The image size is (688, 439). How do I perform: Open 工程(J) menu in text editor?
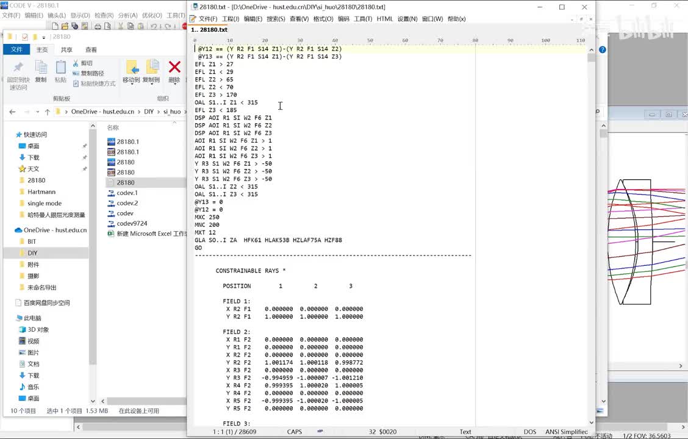click(231, 19)
